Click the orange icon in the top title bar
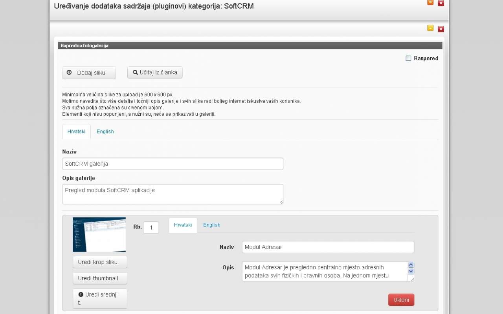This screenshot has width=503, height=314. coord(430,2)
